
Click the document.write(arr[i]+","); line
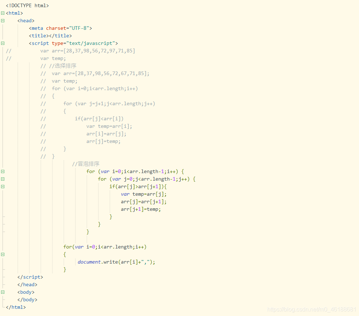(116, 262)
